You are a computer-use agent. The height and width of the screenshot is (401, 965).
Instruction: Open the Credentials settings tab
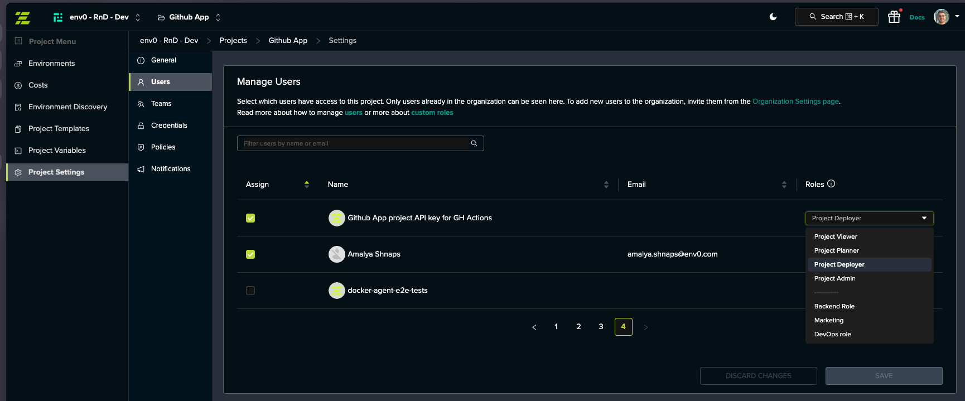[171, 125]
